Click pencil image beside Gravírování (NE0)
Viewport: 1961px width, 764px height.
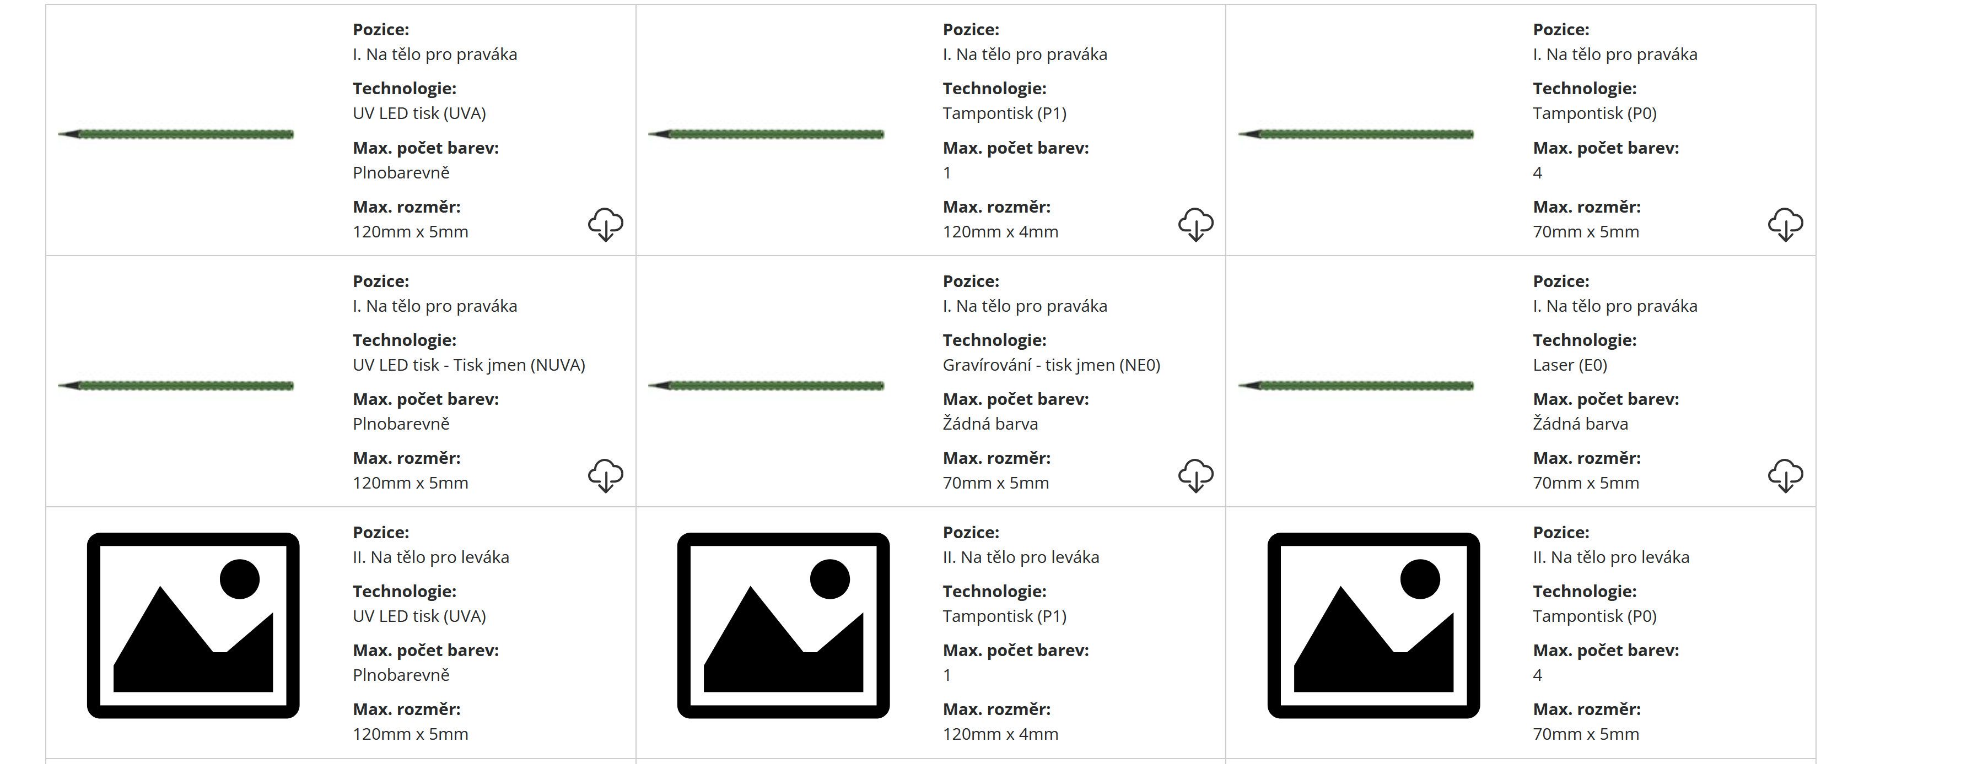[x=767, y=386]
